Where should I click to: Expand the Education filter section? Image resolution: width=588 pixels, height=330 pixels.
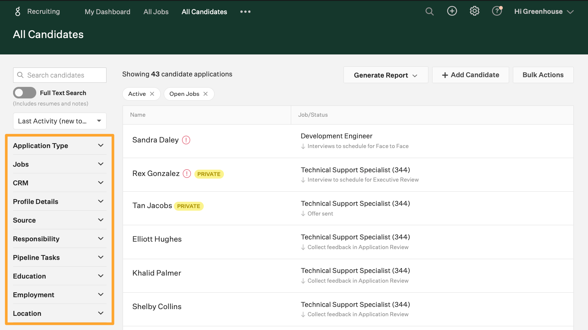point(59,276)
